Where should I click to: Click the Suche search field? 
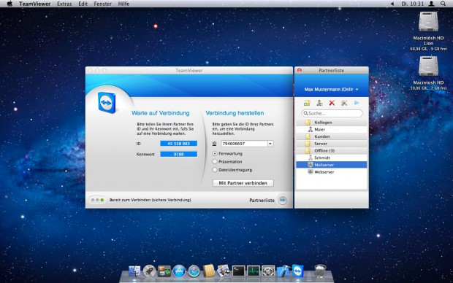coord(332,113)
